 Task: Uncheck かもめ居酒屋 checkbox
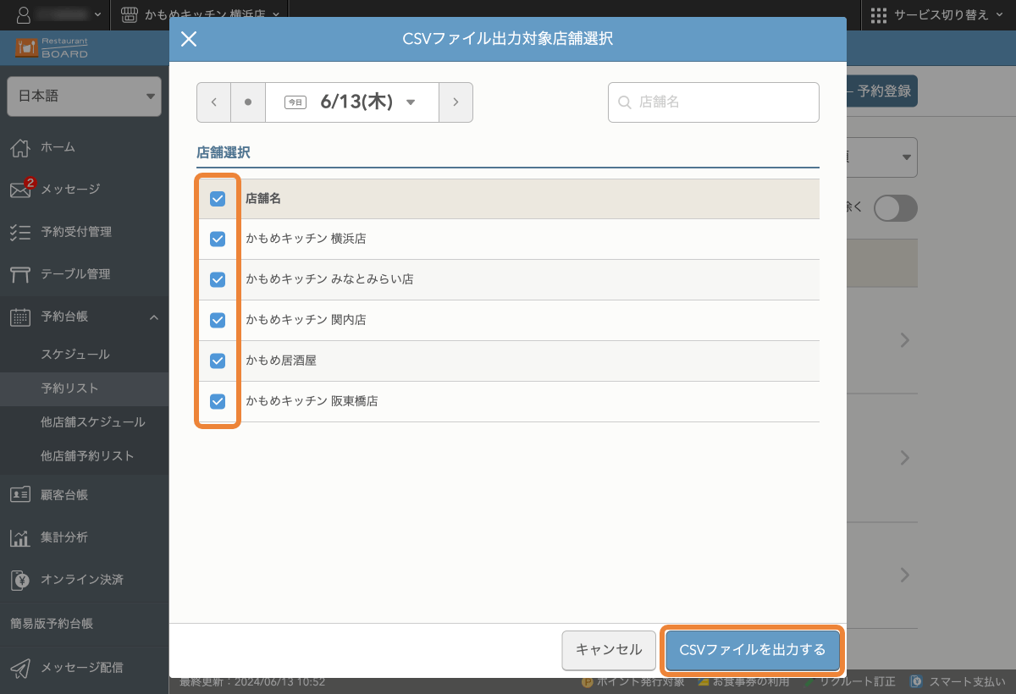tap(218, 361)
